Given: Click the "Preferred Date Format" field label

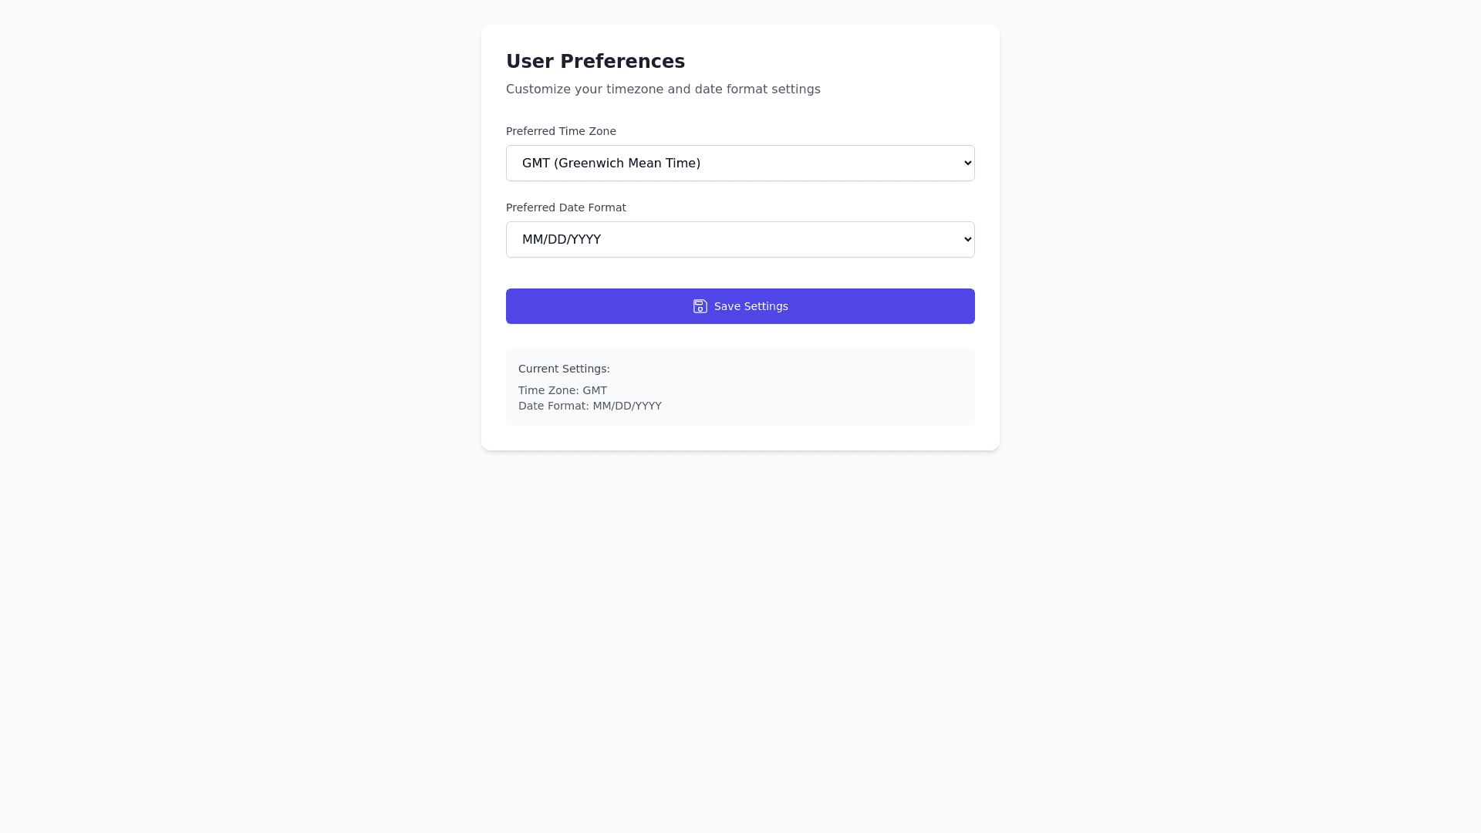Looking at the screenshot, I should 565,207.
